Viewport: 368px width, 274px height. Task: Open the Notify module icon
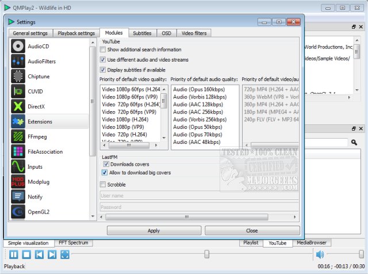(x=18, y=197)
